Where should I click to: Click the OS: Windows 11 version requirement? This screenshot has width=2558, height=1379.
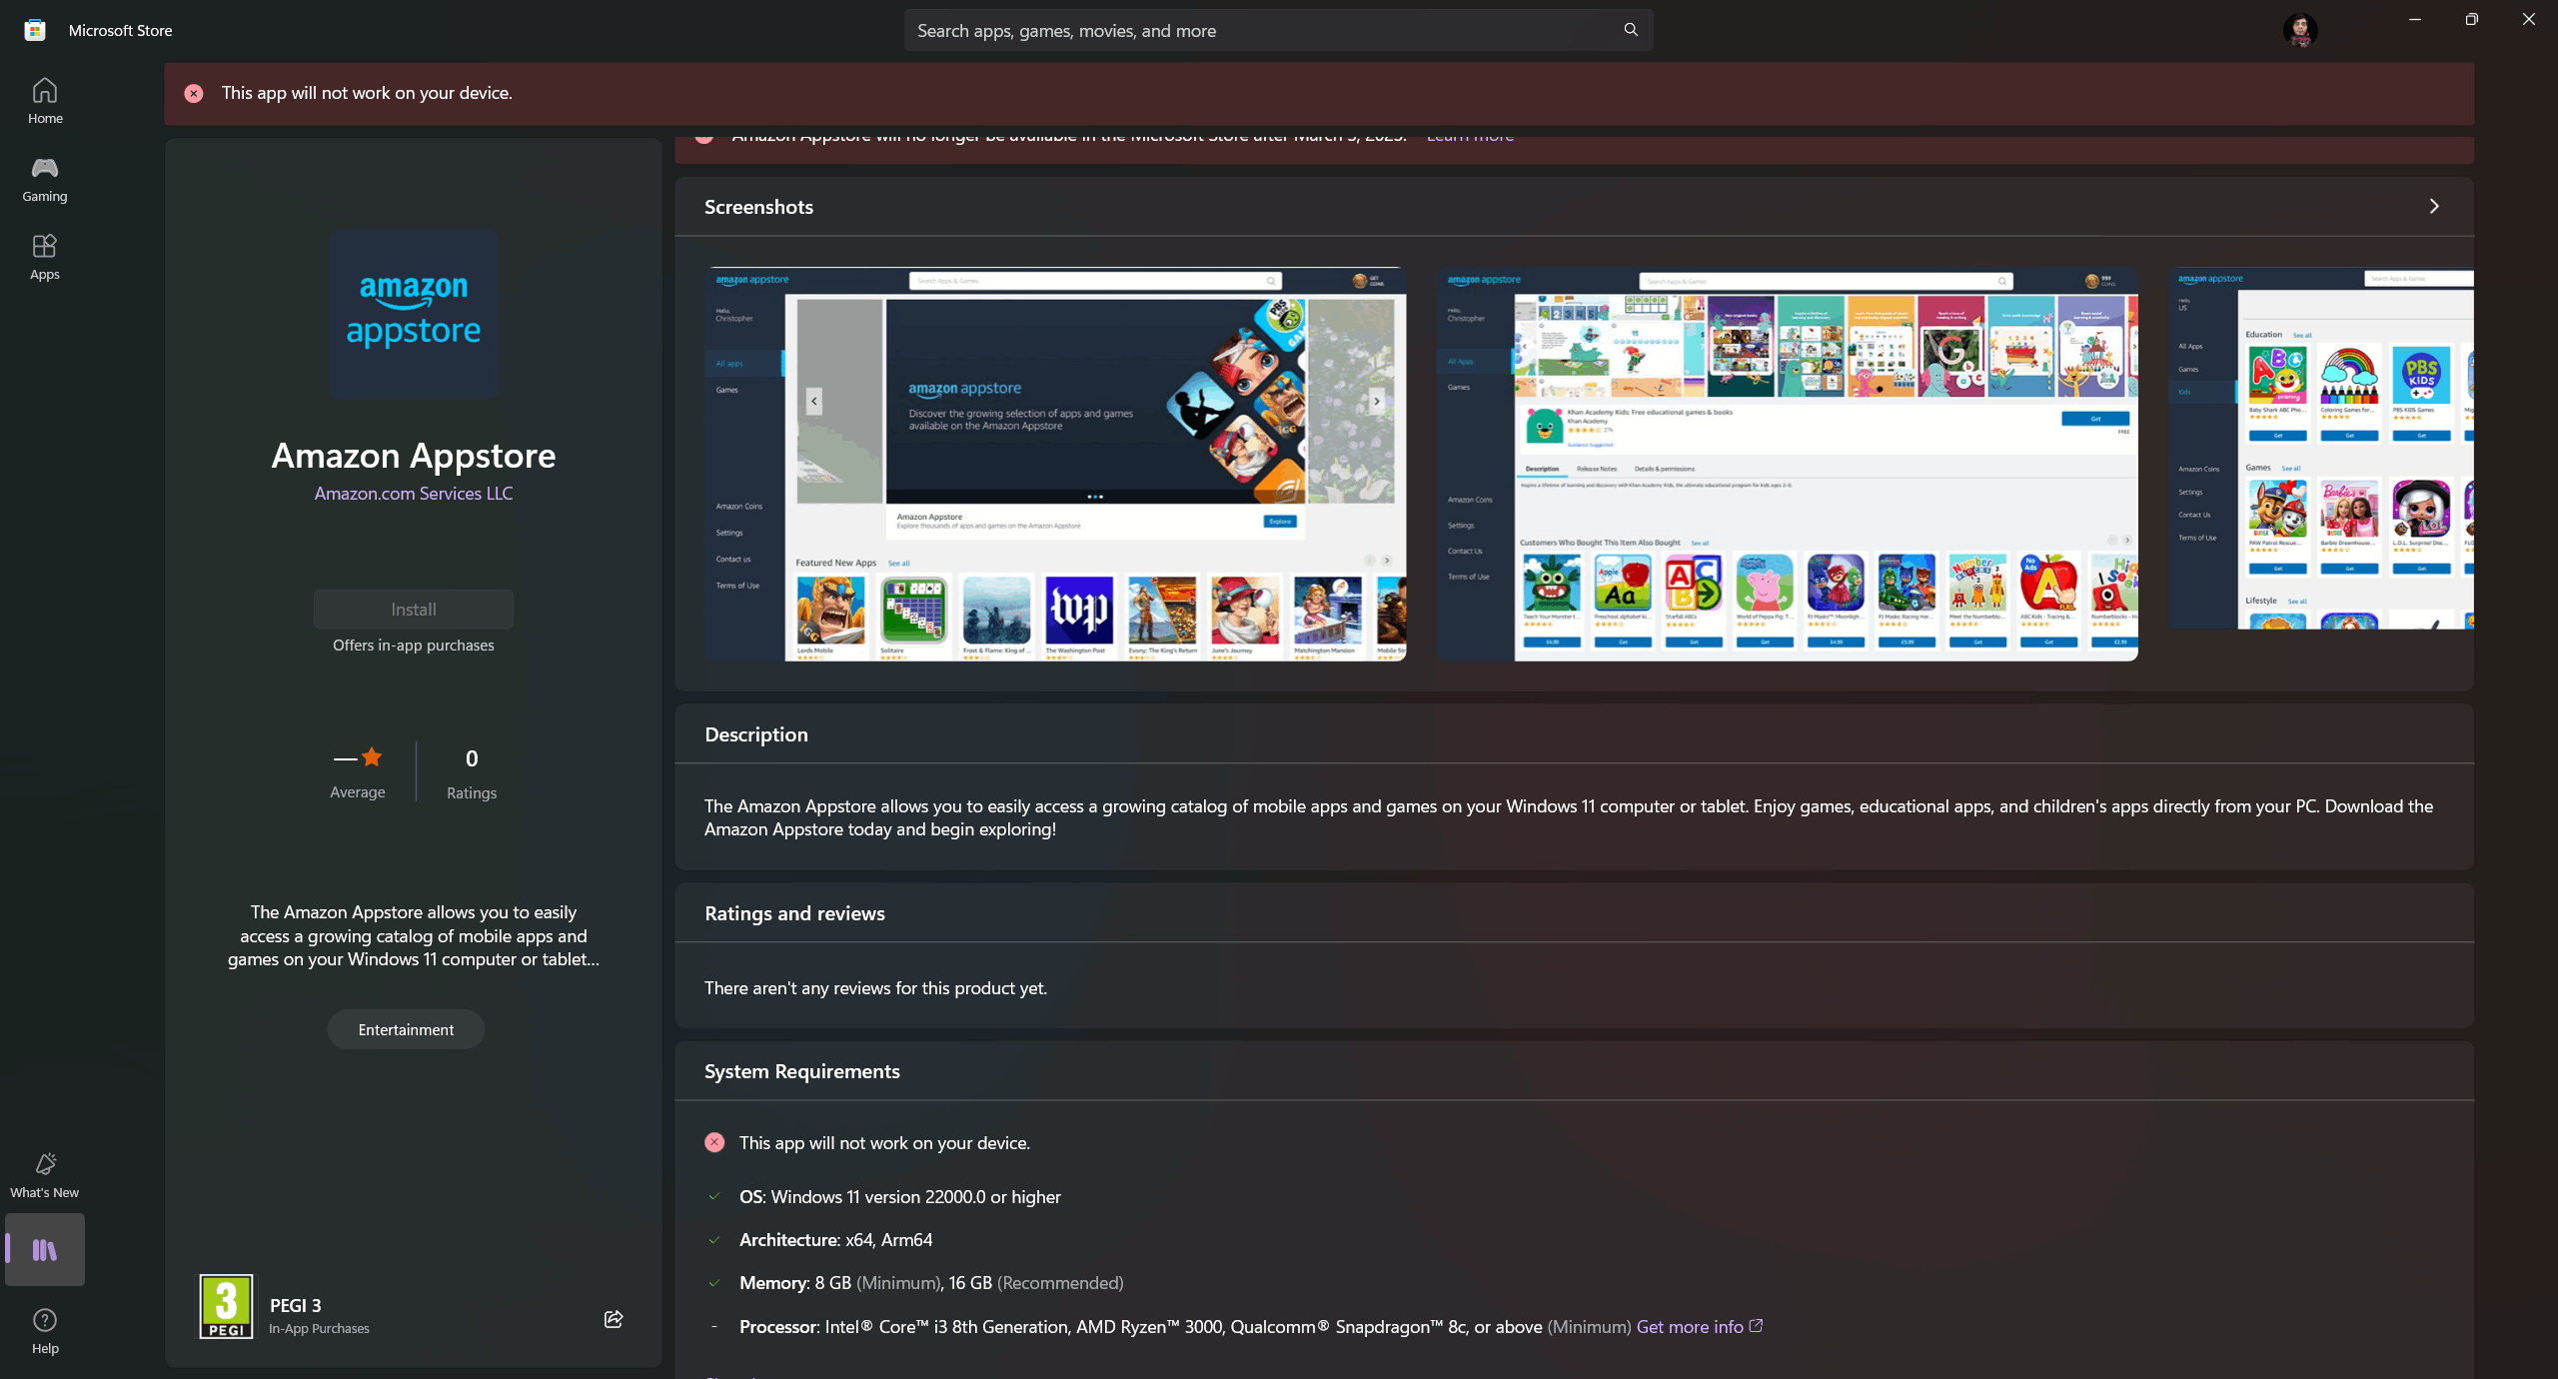[899, 1196]
